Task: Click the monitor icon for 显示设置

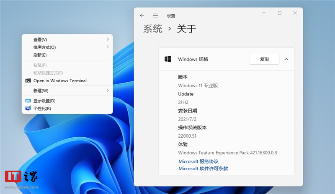Action: (28, 101)
